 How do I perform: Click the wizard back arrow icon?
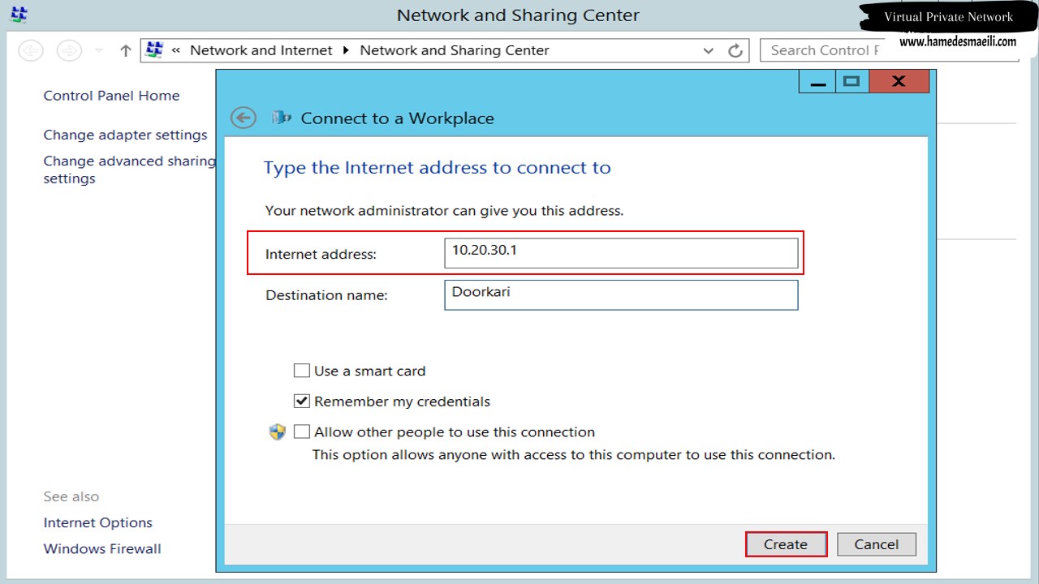pos(244,118)
